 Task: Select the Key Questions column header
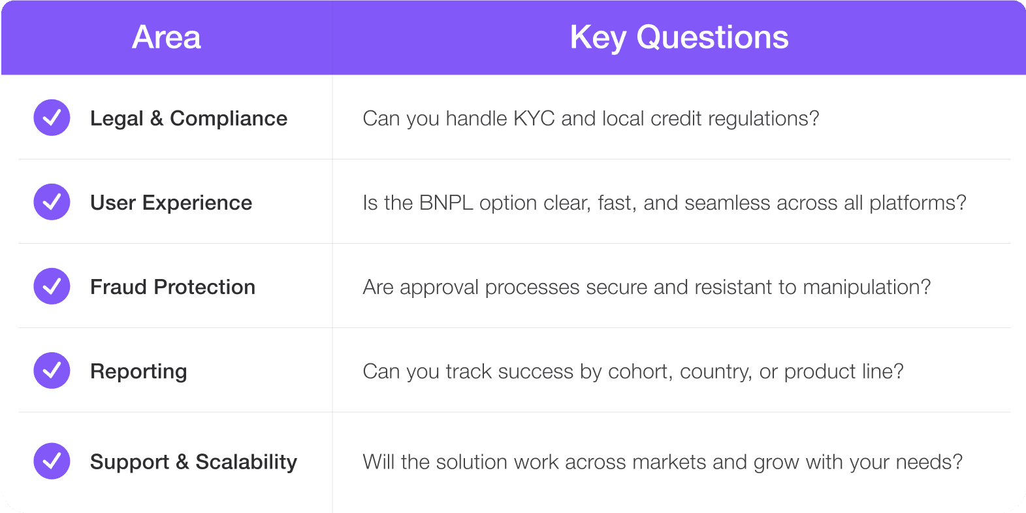679,37
